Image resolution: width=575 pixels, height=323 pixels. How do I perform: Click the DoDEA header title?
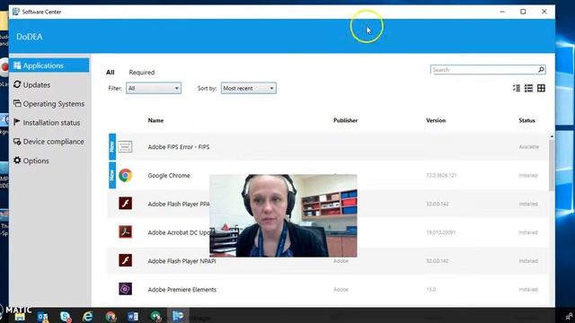click(x=30, y=37)
